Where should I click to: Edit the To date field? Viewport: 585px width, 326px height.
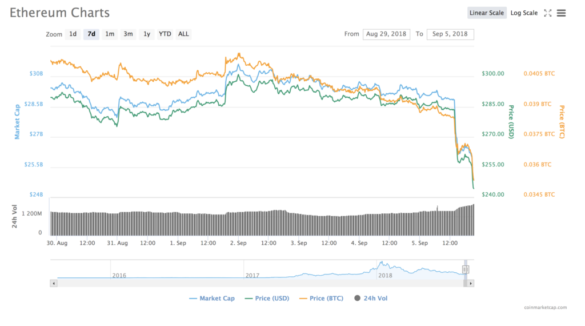point(450,34)
